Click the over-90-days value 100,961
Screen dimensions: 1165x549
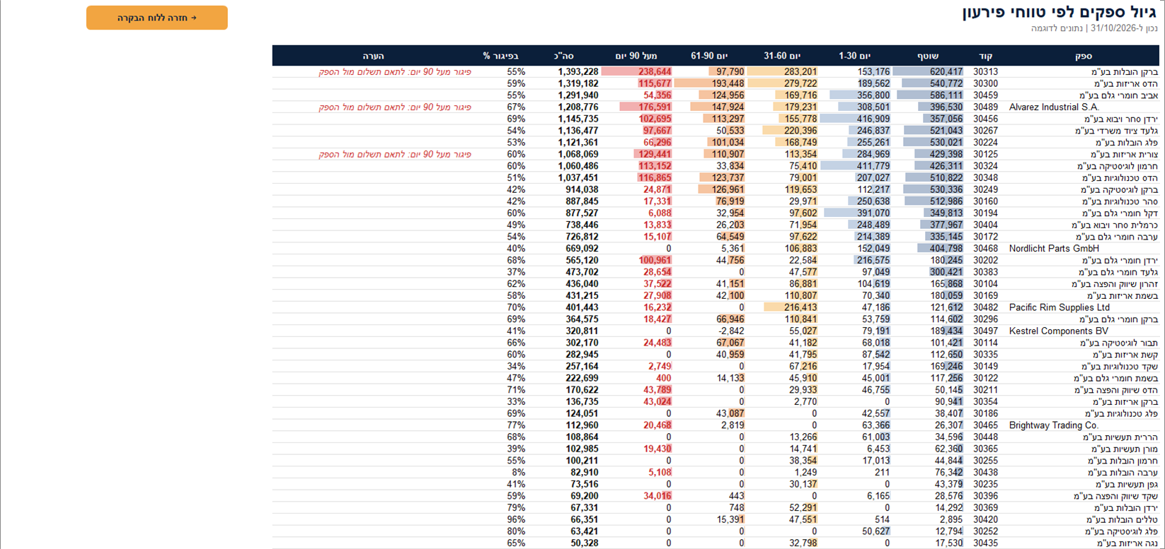(x=654, y=260)
